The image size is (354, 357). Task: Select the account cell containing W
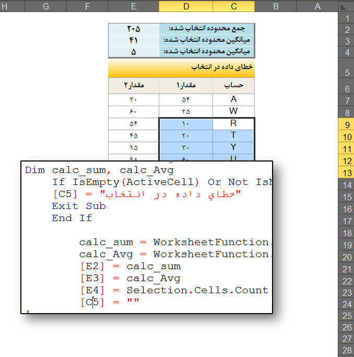(x=233, y=112)
